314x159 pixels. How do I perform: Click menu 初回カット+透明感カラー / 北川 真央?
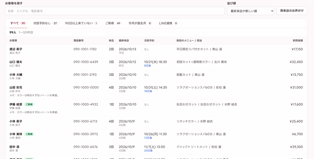[x=202, y=62]
